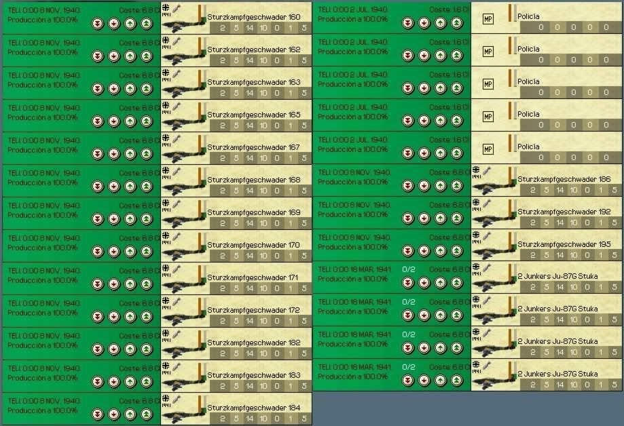Viewport: 624px width, 426px height.
Task: Move Sturzkampfgeschwader 195 up one position
Action: tap(441, 252)
